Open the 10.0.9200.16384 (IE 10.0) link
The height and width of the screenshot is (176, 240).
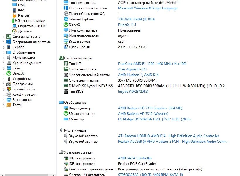click(136, 19)
